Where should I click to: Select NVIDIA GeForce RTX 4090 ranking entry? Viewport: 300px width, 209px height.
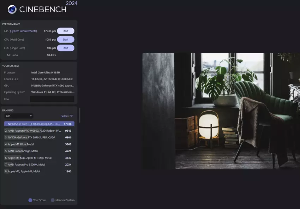pyautogui.click(x=39, y=124)
